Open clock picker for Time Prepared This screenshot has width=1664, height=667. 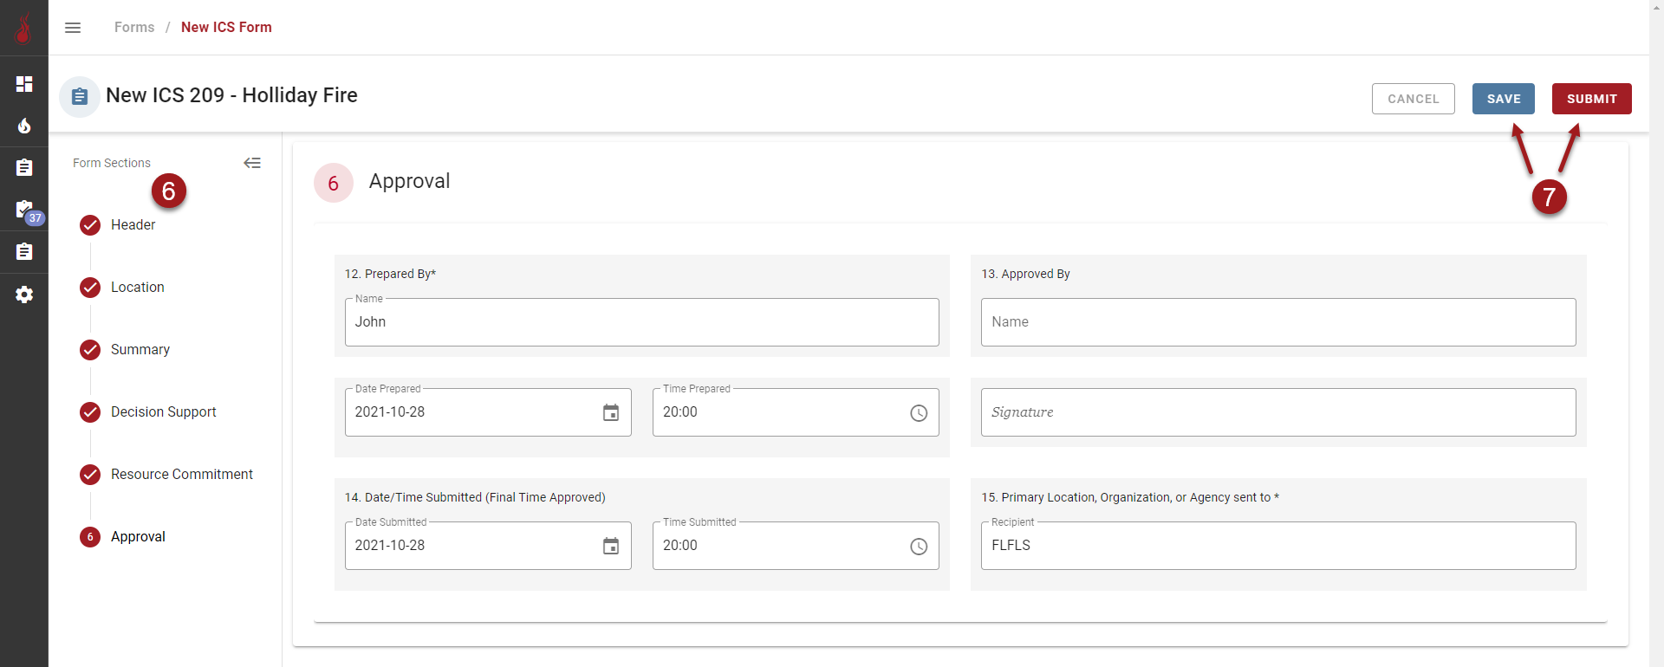[x=919, y=413]
